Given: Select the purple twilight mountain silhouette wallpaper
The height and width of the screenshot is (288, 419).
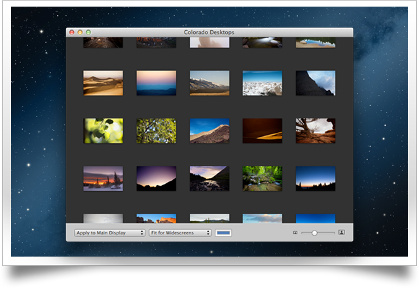Looking at the screenshot, I should click(156, 179).
